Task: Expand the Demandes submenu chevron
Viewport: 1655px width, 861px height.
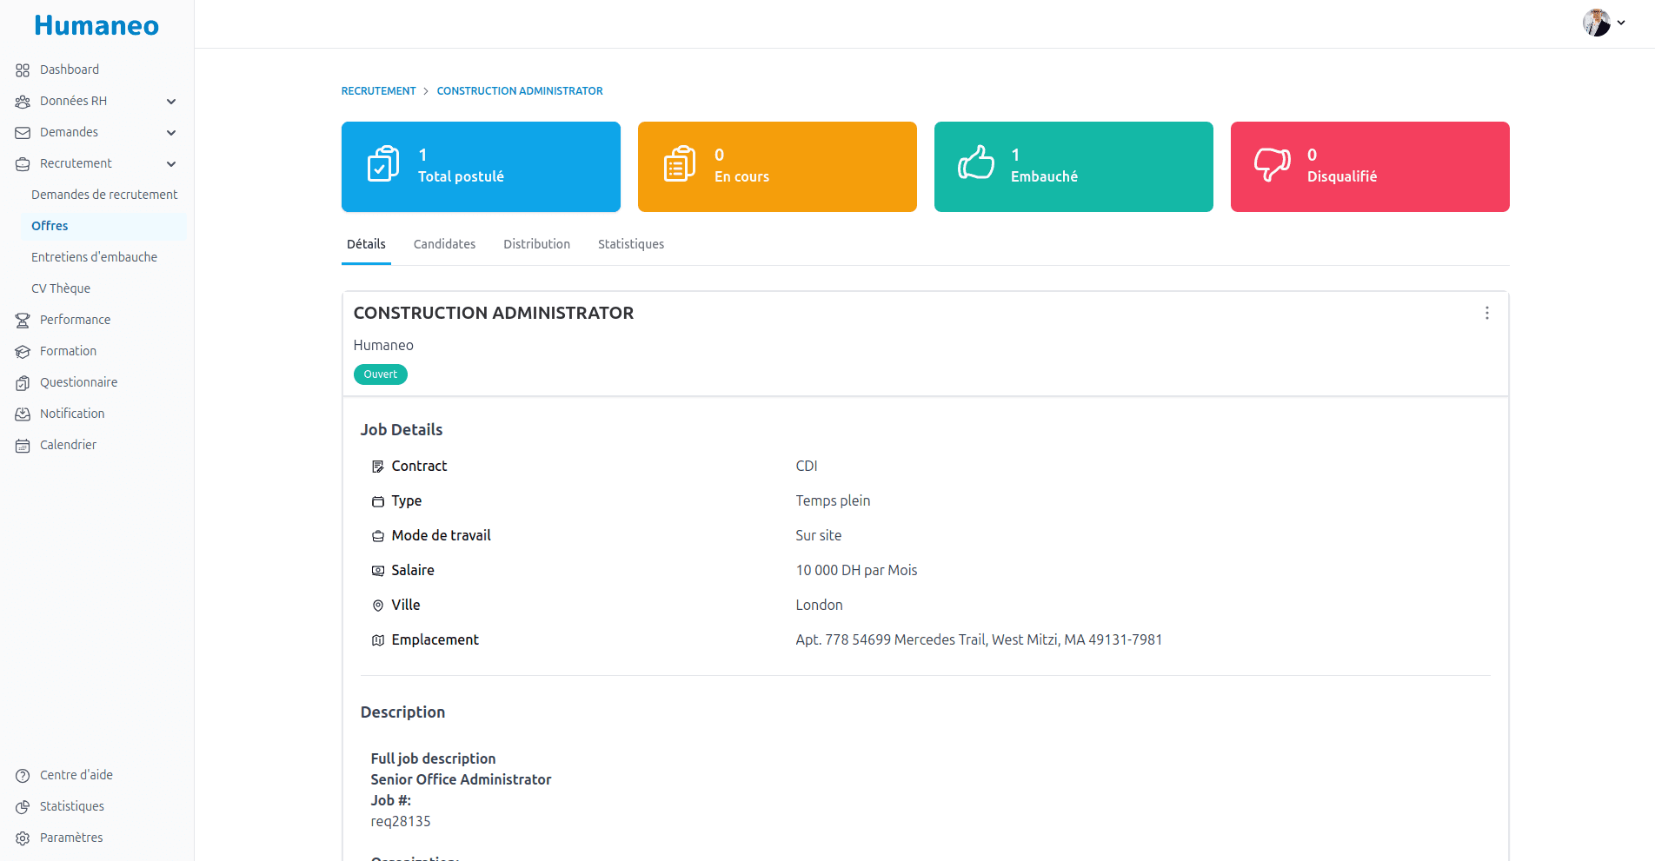Action: click(x=171, y=133)
